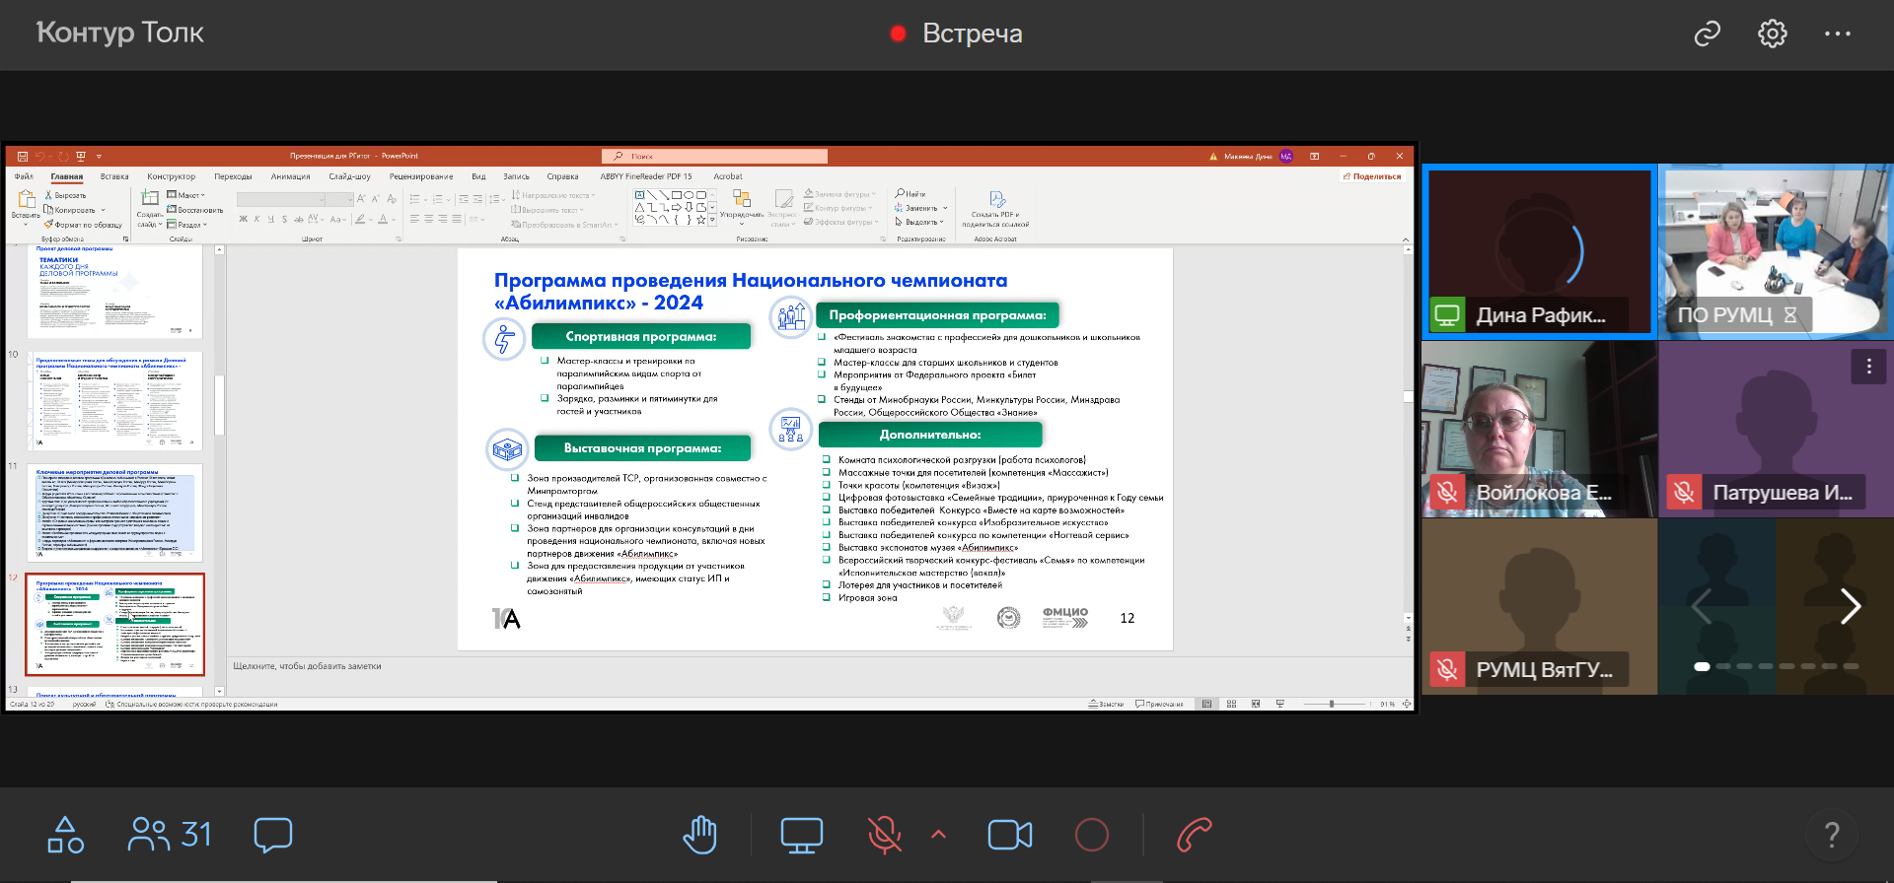Viewport: 1894px width, 883px height.
Task: Pick text highlight color marker
Action: (360, 219)
